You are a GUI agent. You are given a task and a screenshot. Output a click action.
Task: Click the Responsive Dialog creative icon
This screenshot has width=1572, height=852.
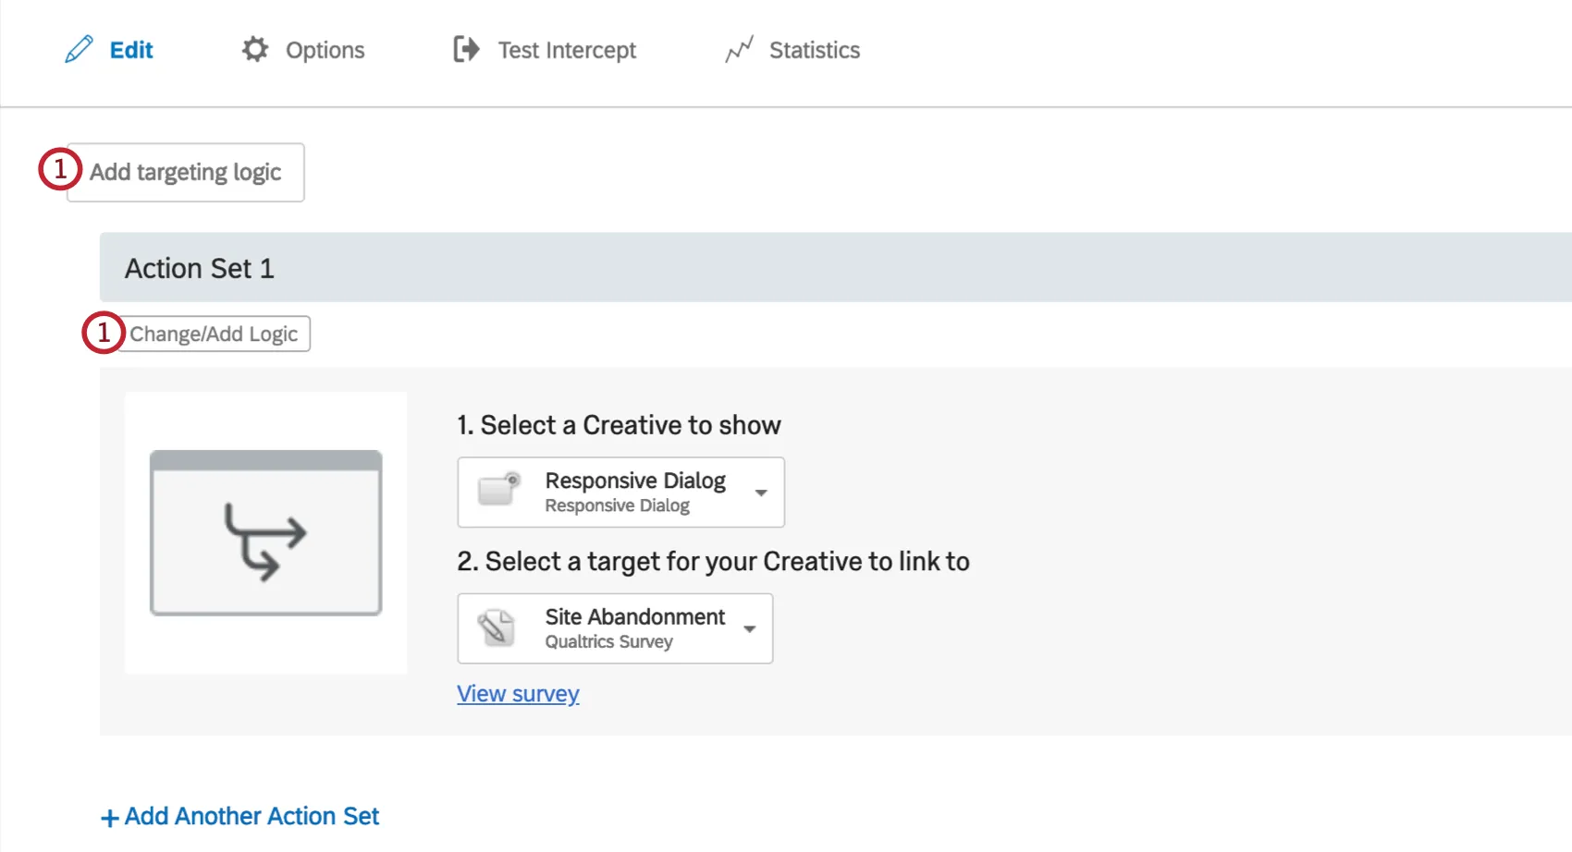(x=499, y=490)
